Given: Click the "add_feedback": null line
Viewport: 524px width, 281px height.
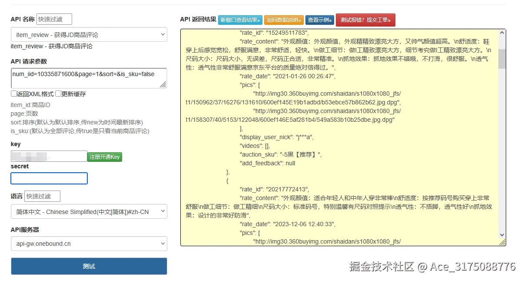Looking at the screenshot, I should tap(267, 163).
